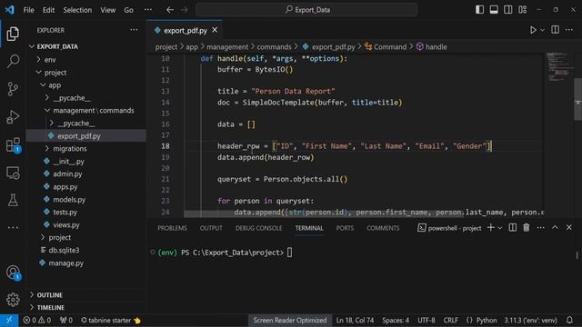Expand the env folder
582x327 pixels.
87,59
